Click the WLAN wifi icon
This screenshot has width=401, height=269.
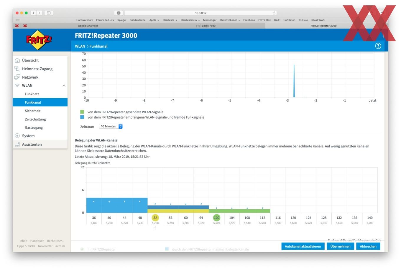click(x=17, y=85)
